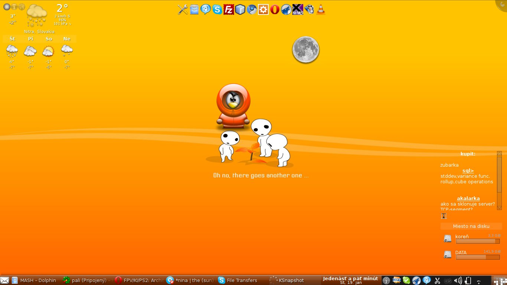Image resolution: width=507 pixels, height=285 pixels.
Task: Select the Ne forecast day column
Action: [67, 52]
